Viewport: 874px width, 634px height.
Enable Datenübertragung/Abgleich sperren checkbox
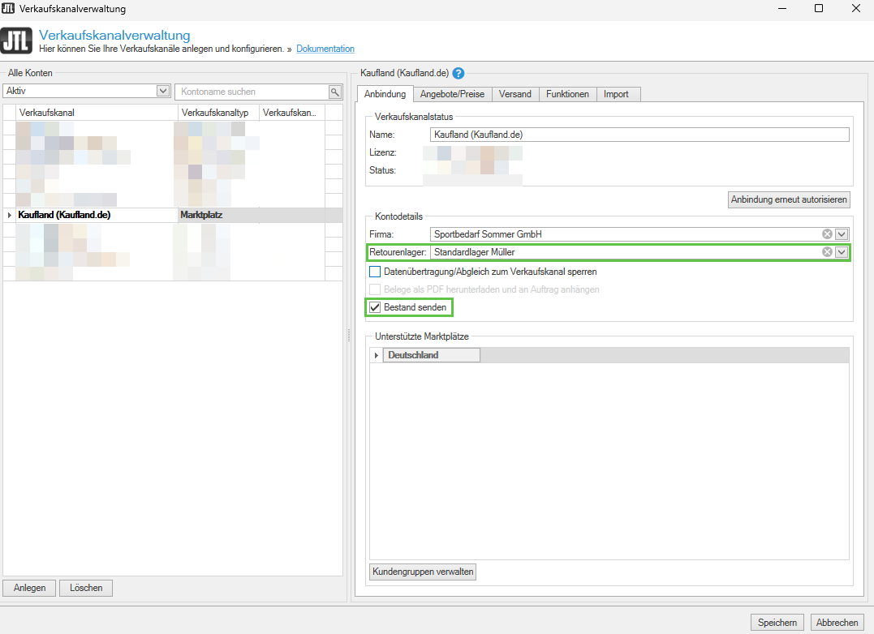click(375, 272)
